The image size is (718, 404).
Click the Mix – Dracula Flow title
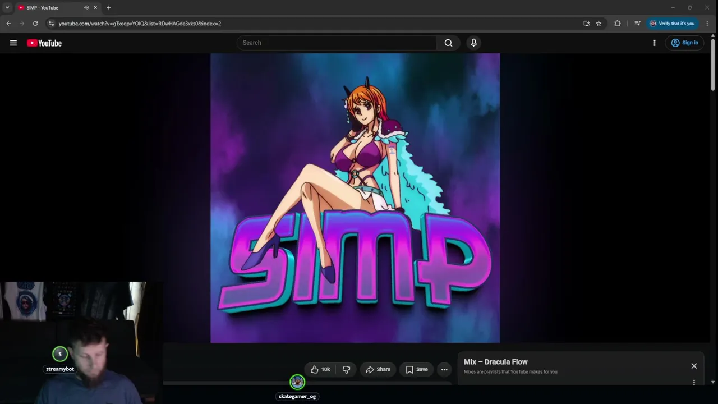(x=496, y=362)
